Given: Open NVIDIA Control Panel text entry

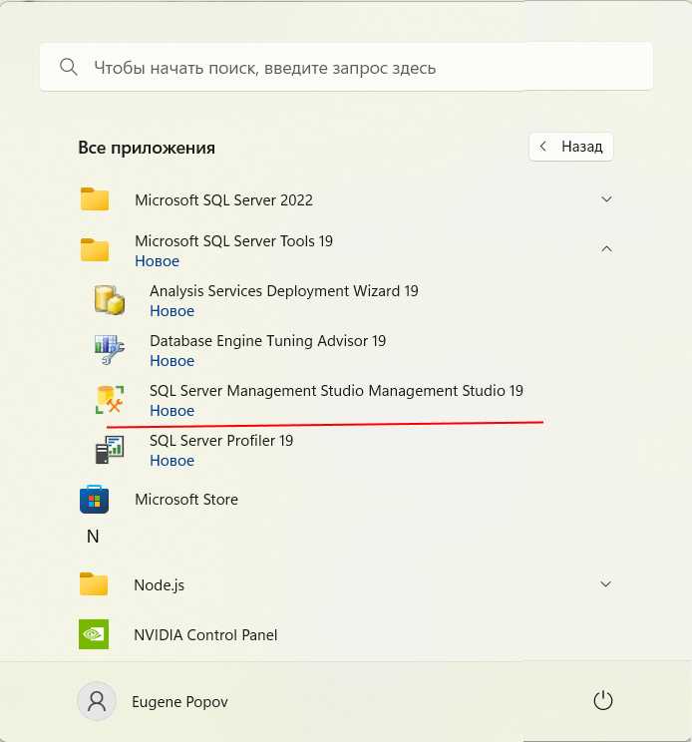Looking at the screenshot, I should click(205, 635).
